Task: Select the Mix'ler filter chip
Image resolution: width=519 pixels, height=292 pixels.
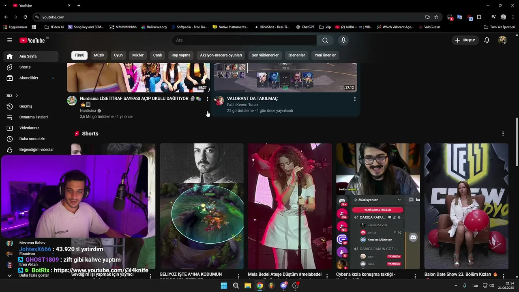Action: tap(138, 55)
